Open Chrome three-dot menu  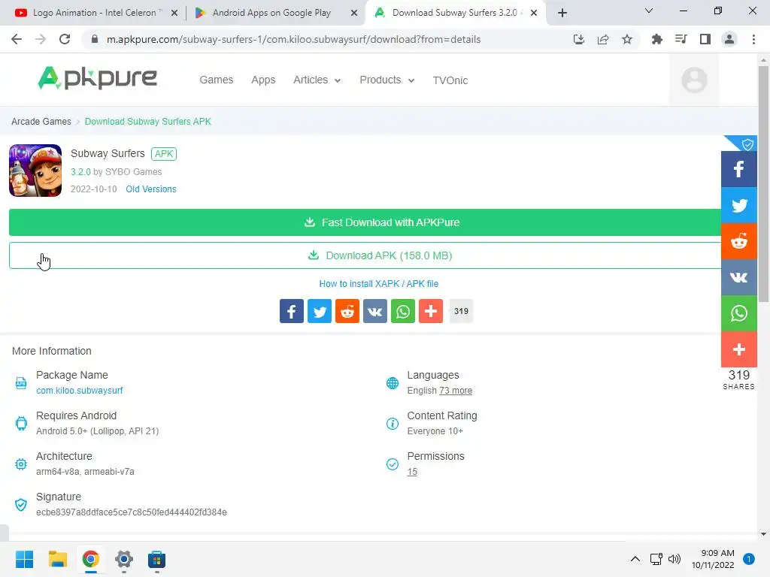753,39
